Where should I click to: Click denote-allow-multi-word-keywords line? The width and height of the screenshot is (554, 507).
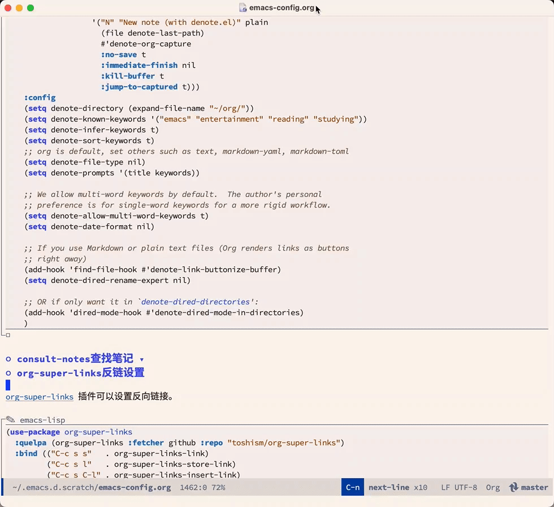(x=116, y=216)
